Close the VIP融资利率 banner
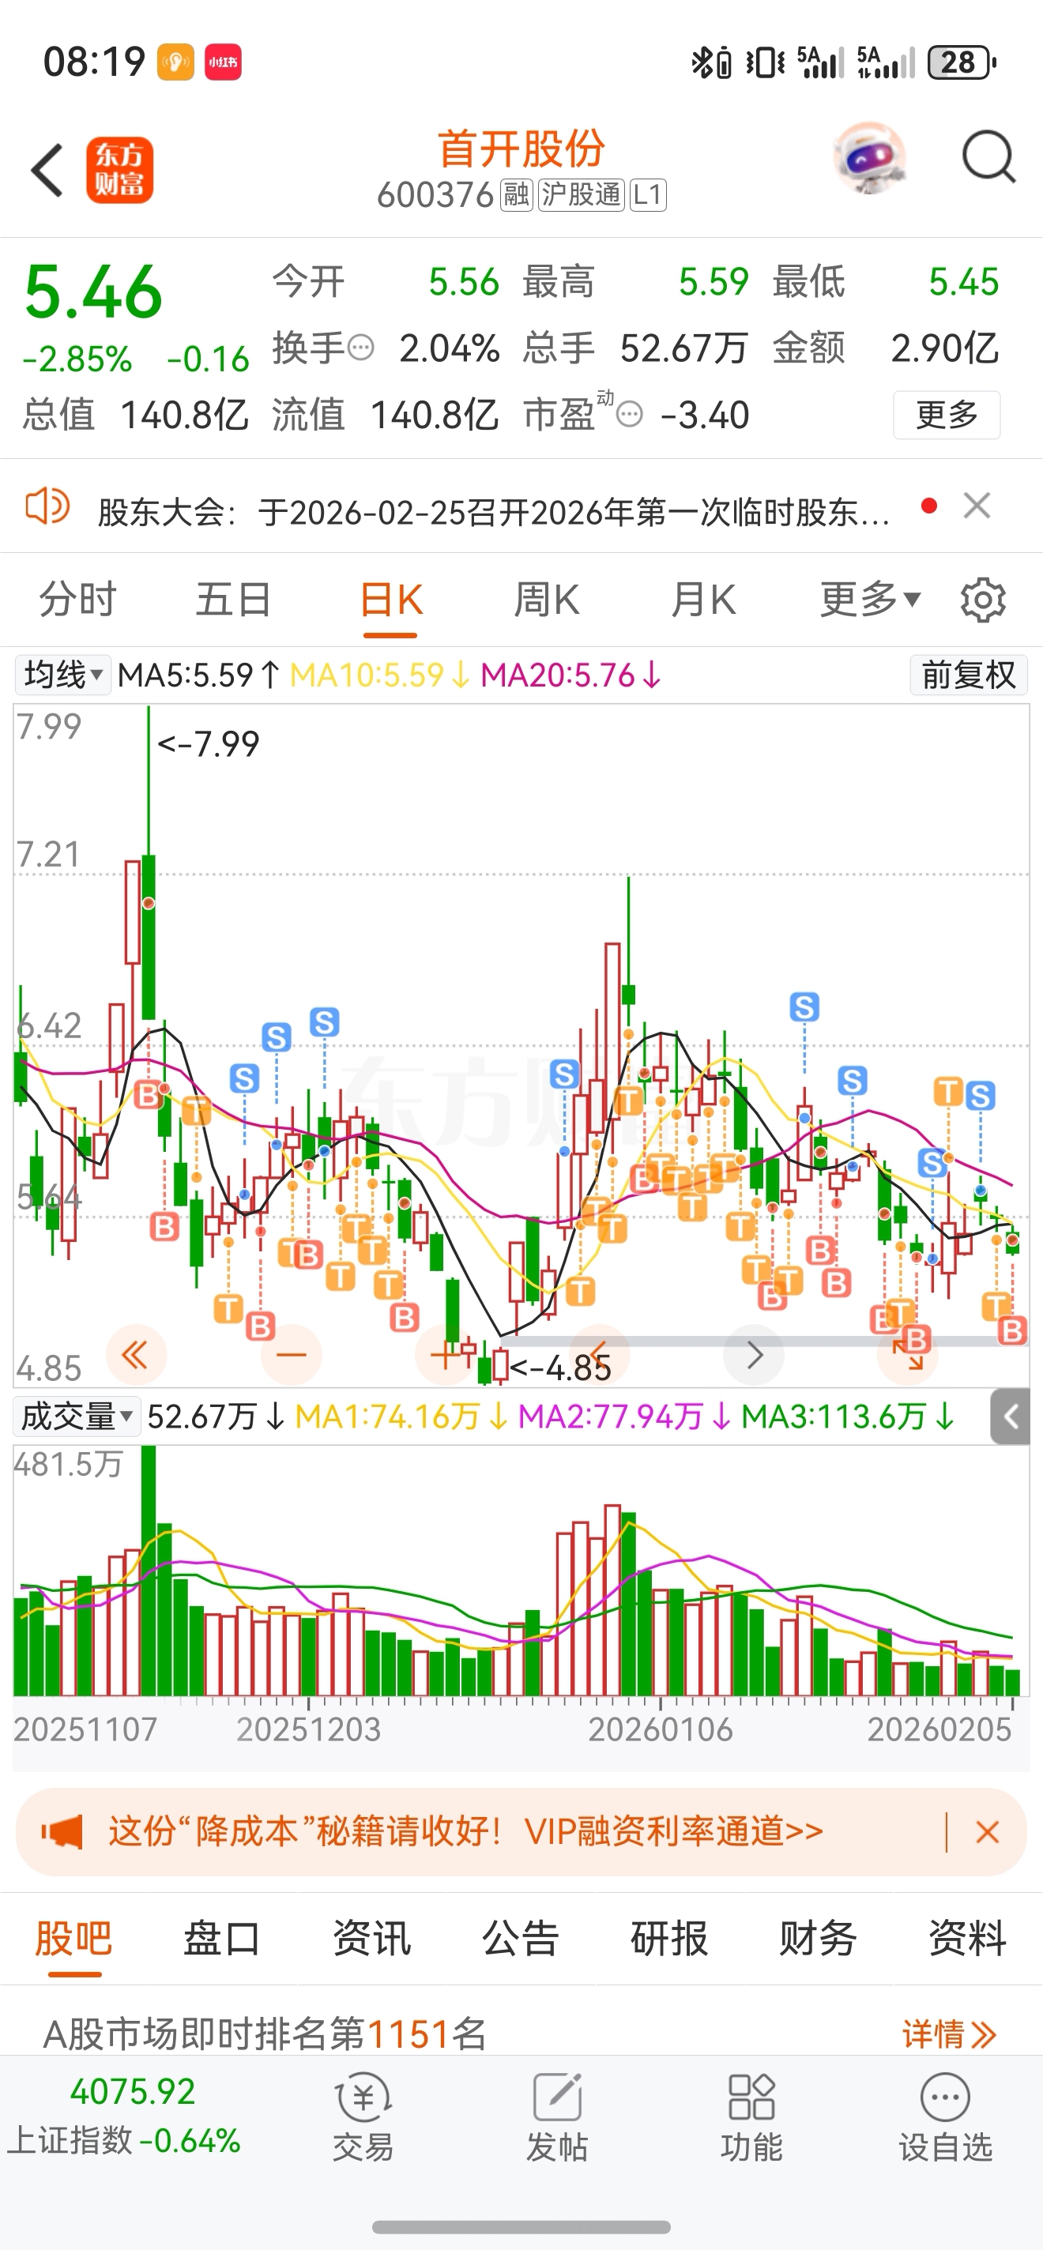 click(987, 1831)
